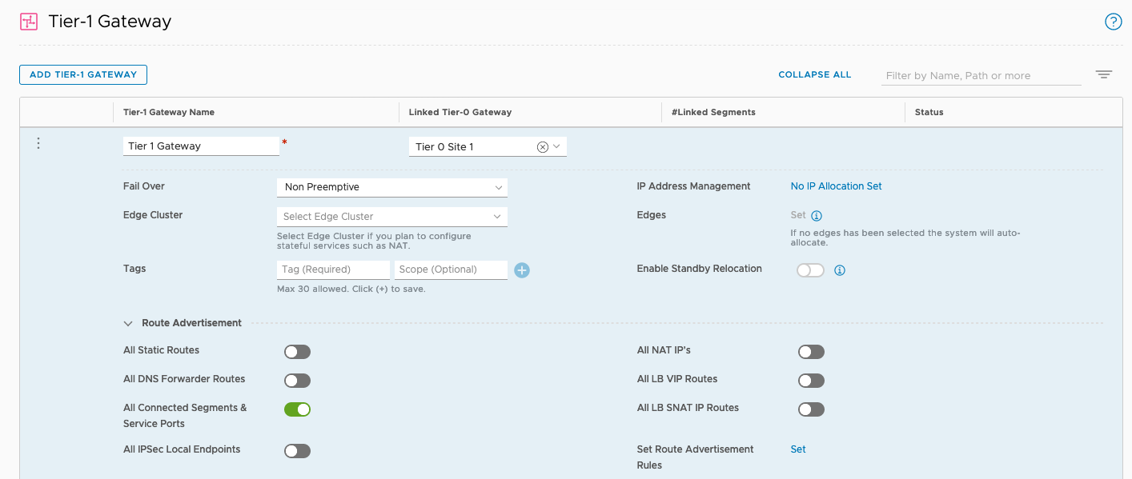Screen dimensions: 1132x479
Task: Disable All Connected Segments & Service Ports
Action: point(297,409)
